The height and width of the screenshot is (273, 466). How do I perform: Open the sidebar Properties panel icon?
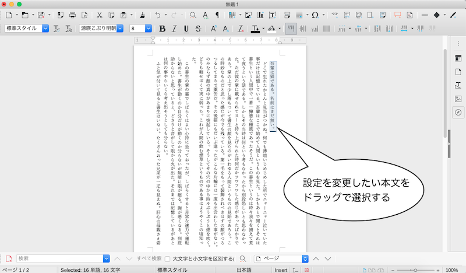(x=458, y=59)
